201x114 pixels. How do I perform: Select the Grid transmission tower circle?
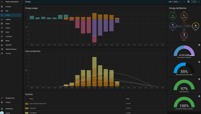pyautogui.click(x=173, y=26)
